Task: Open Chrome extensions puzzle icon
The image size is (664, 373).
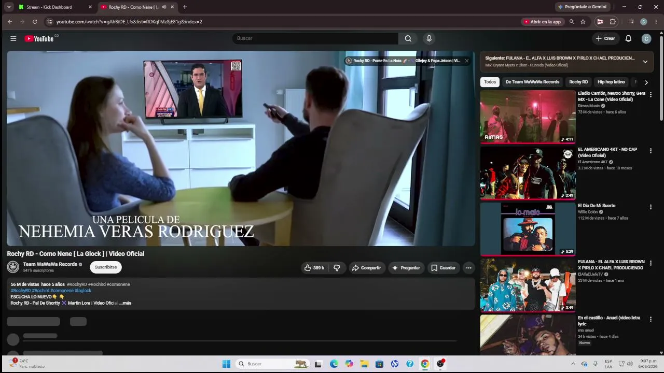Action: [613, 22]
